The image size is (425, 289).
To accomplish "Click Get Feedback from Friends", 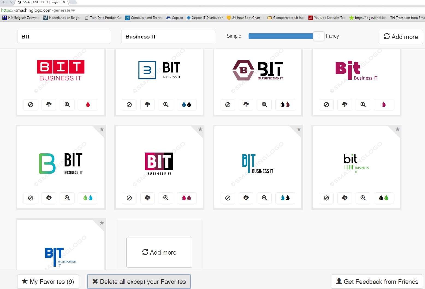I will pos(377,282).
